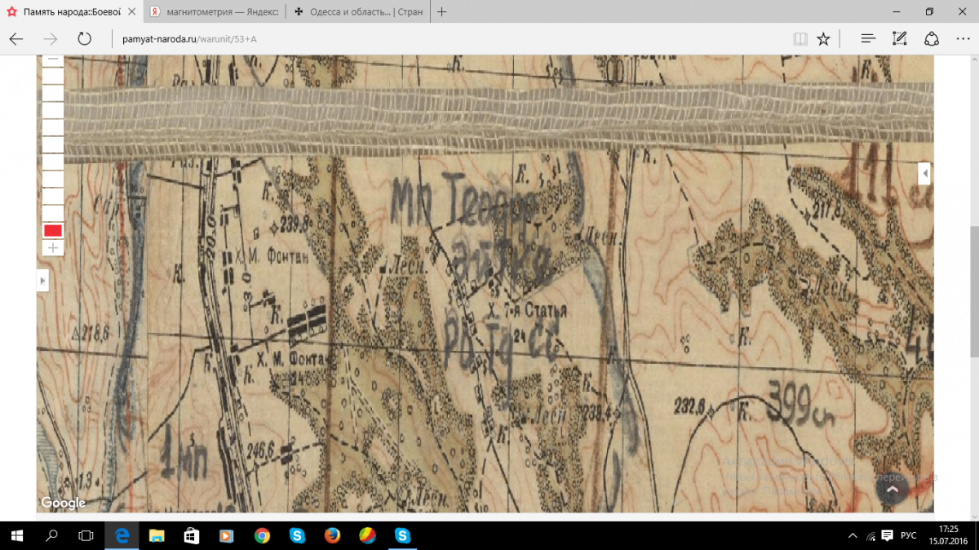Expand the left side panel arrow
Viewport: 979px width, 550px height.
tap(42, 281)
